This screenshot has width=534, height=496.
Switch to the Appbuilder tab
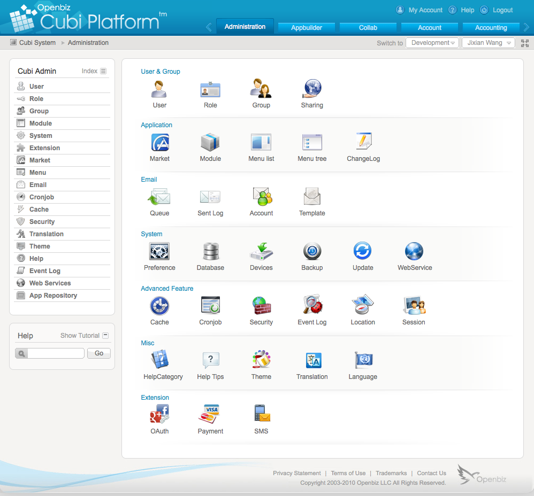(306, 28)
